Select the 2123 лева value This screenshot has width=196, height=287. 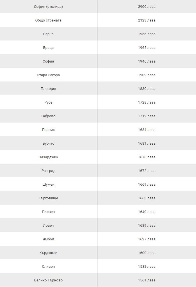point(147,20)
